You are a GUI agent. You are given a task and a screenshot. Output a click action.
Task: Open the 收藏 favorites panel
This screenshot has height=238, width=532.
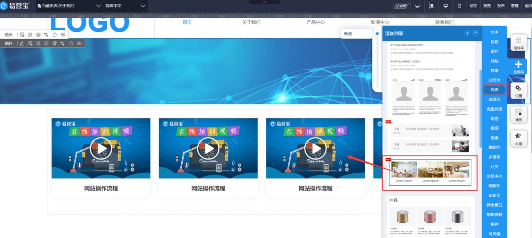518,139
